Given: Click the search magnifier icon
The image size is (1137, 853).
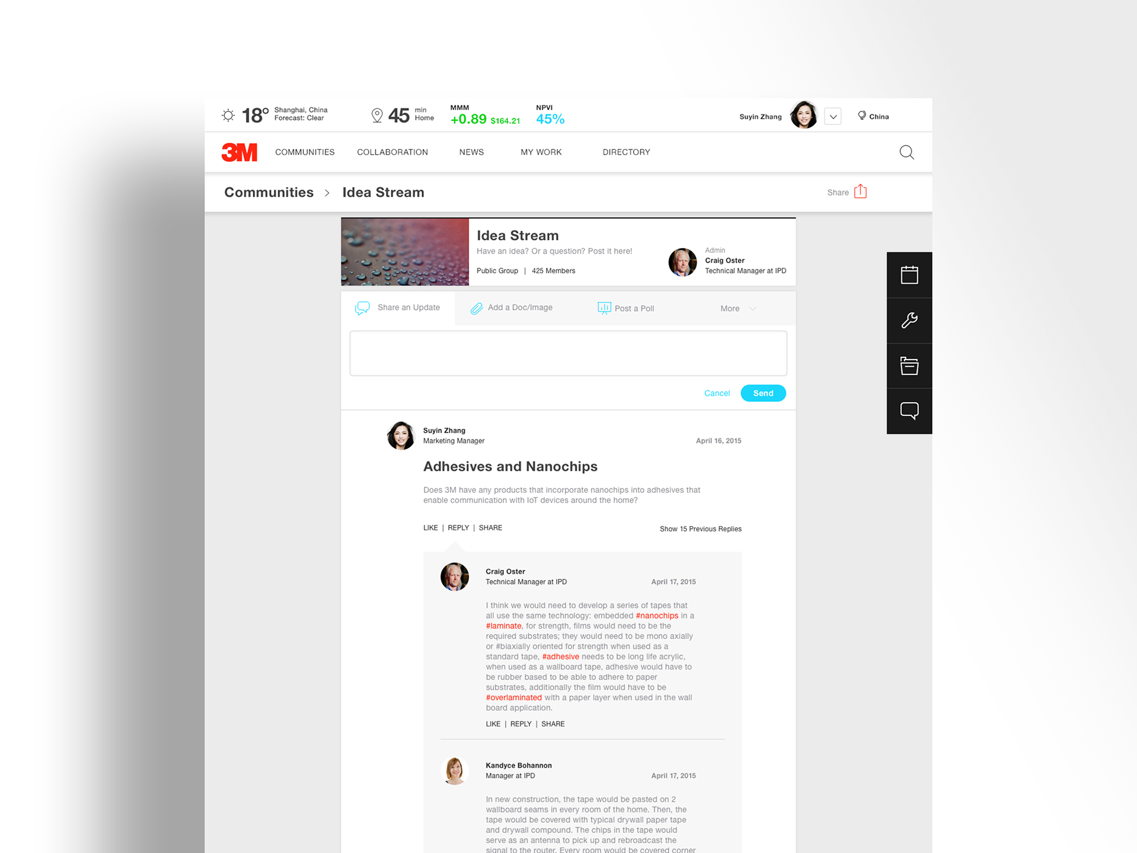Looking at the screenshot, I should (x=906, y=152).
